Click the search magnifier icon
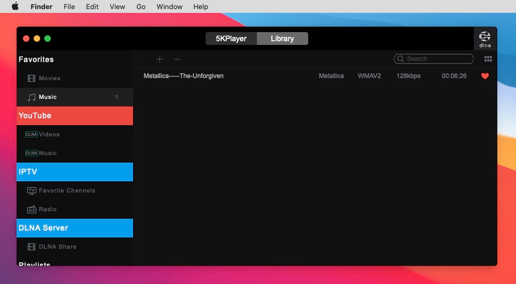This screenshot has width=516, height=284. [x=400, y=59]
